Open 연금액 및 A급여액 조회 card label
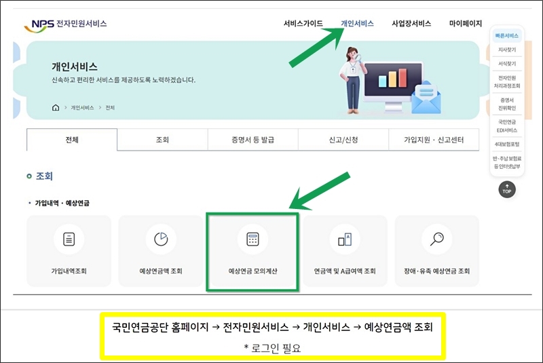543x363 pixels. pyautogui.click(x=345, y=271)
